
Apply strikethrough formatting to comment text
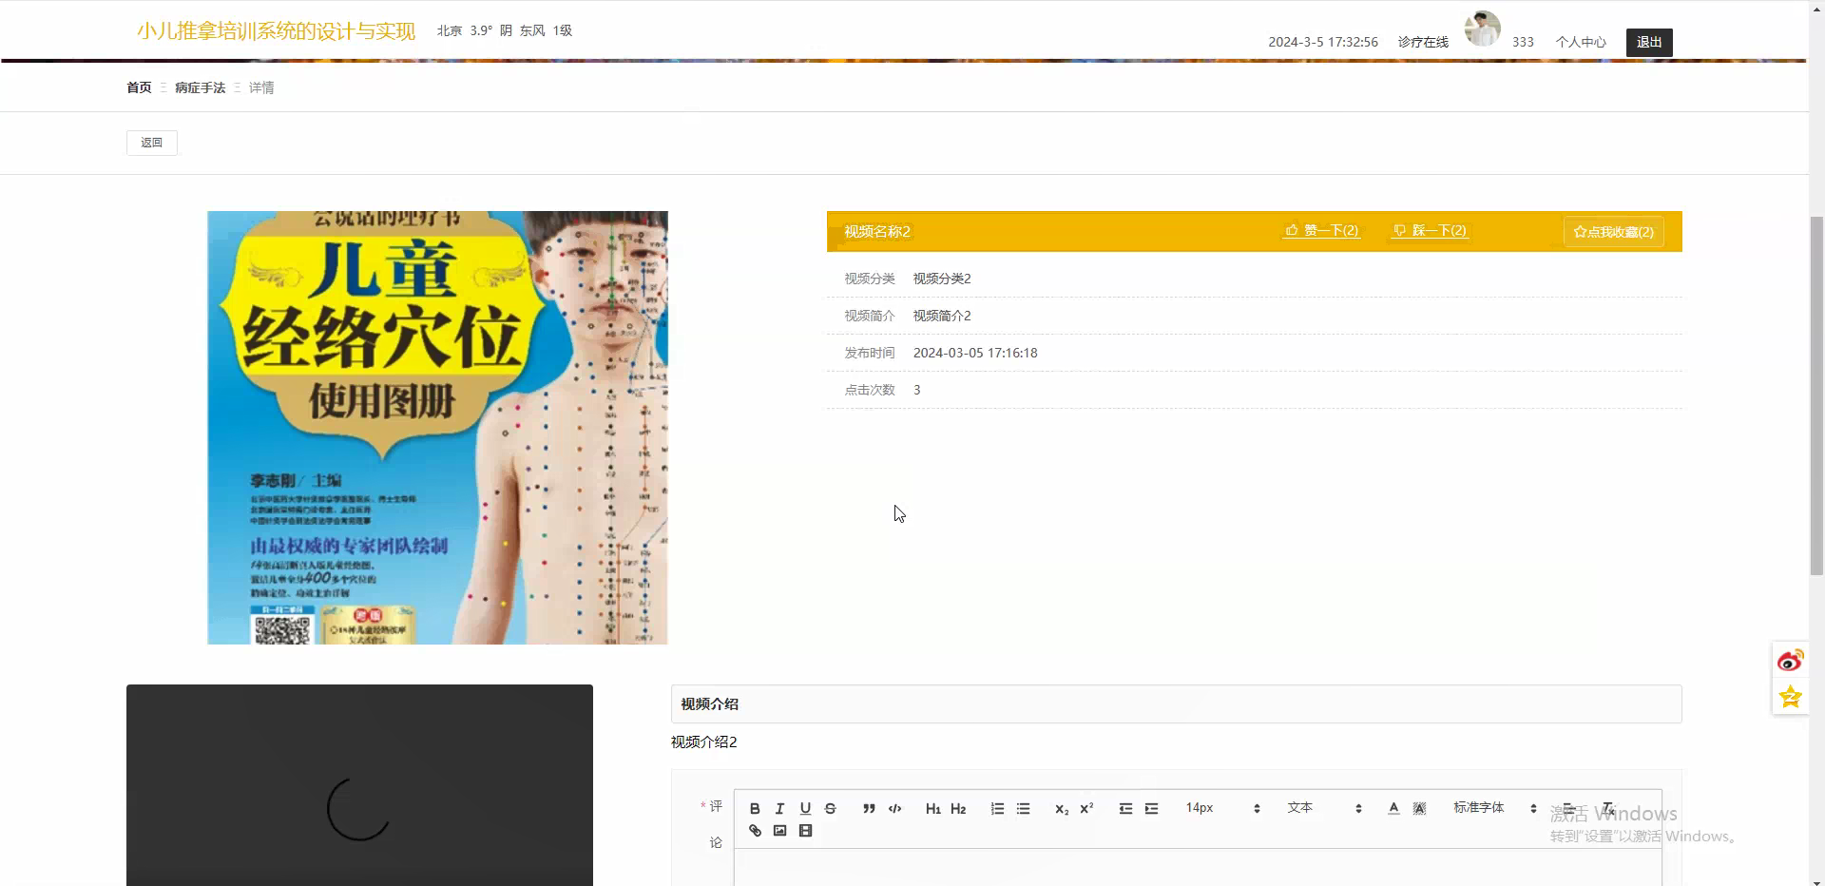830,808
